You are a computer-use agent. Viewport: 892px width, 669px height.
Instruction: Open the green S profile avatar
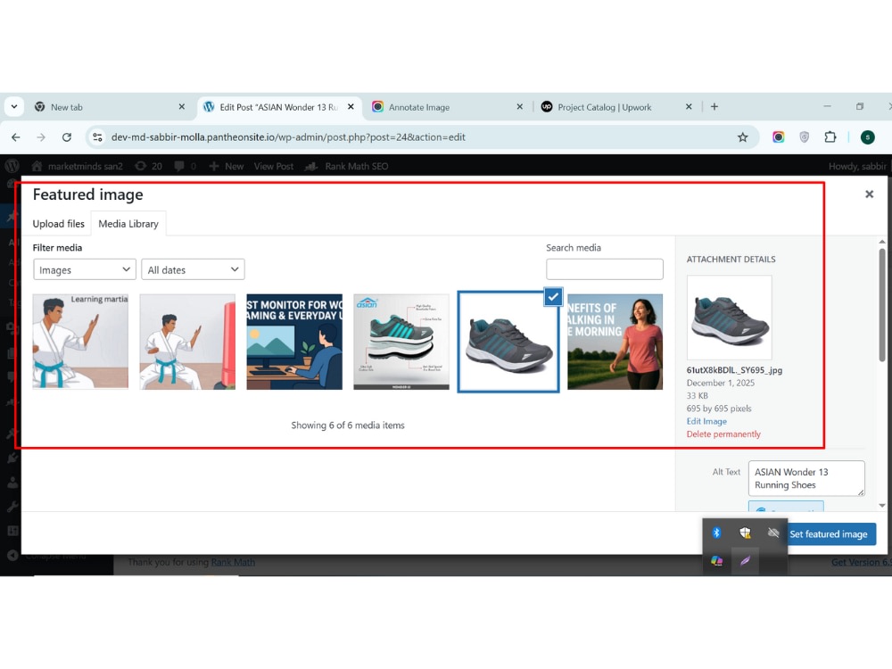click(868, 137)
